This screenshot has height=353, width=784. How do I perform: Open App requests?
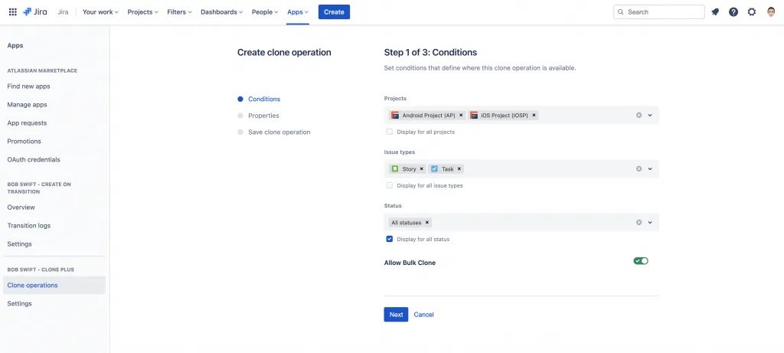click(27, 123)
